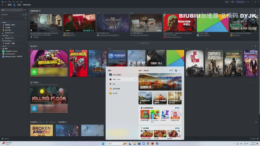Select biubiu加速器 in the recent apps list
This screenshot has height=146, width=260.
pyautogui.click(x=123, y=75)
